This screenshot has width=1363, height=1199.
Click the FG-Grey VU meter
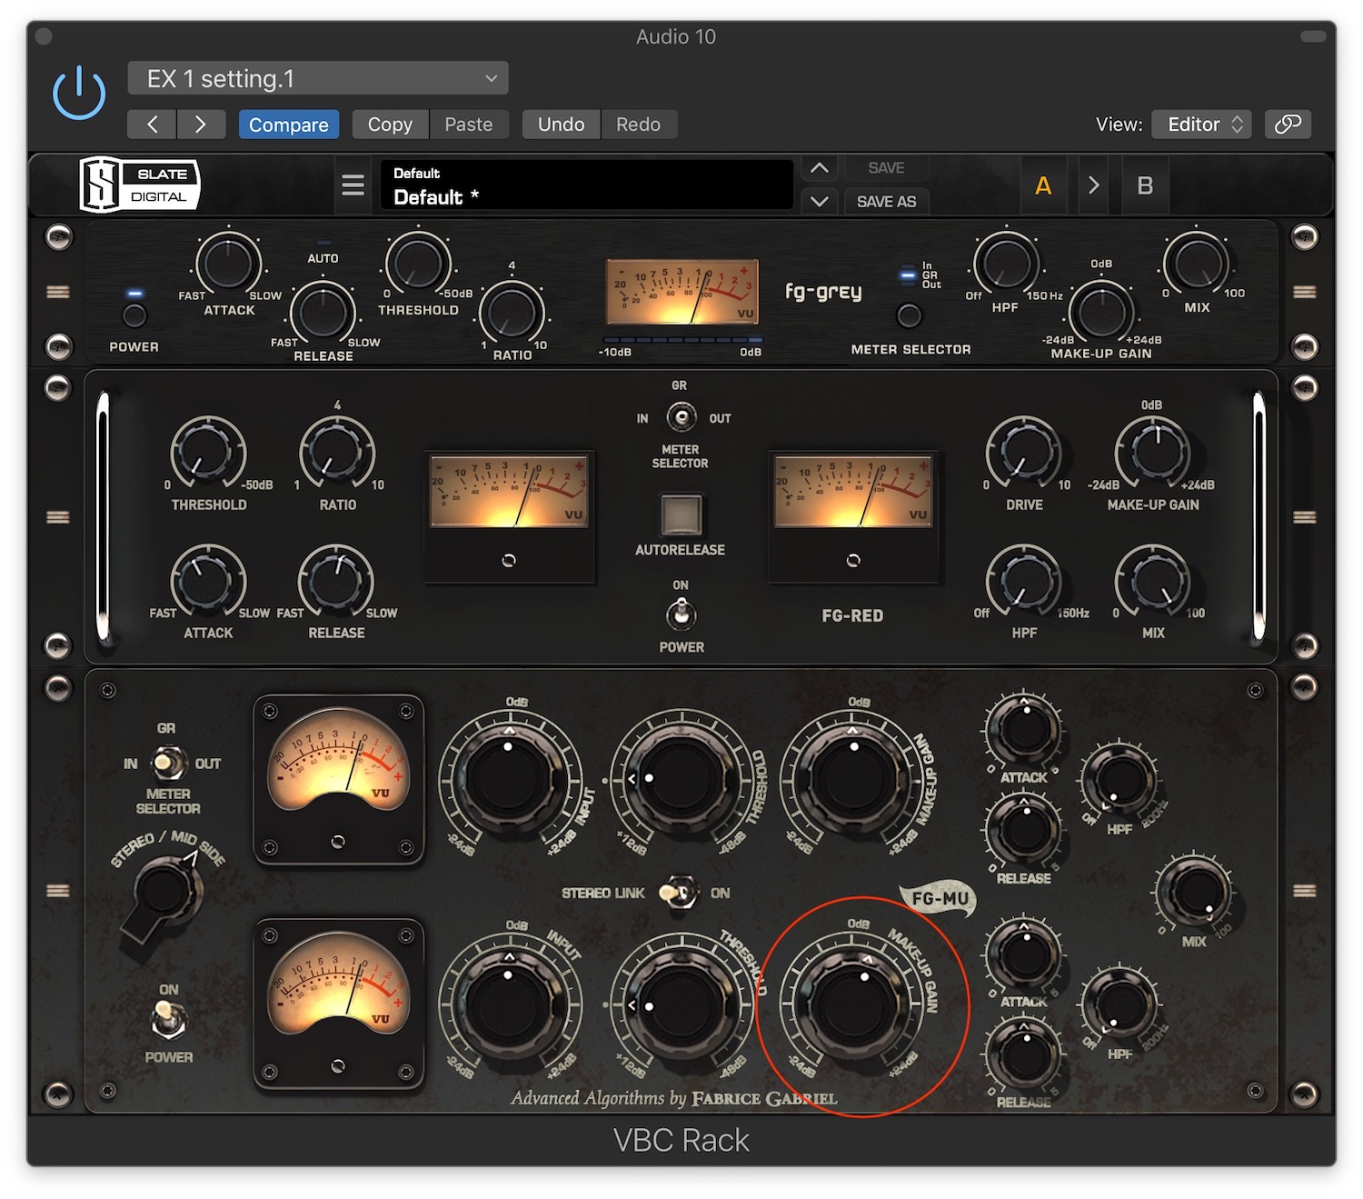point(682,292)
